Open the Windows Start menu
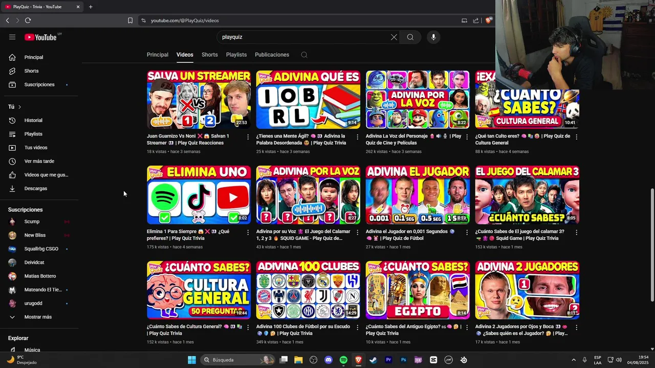Image resolution: width=655 pixels, height=368 pixels. (192, 360)
